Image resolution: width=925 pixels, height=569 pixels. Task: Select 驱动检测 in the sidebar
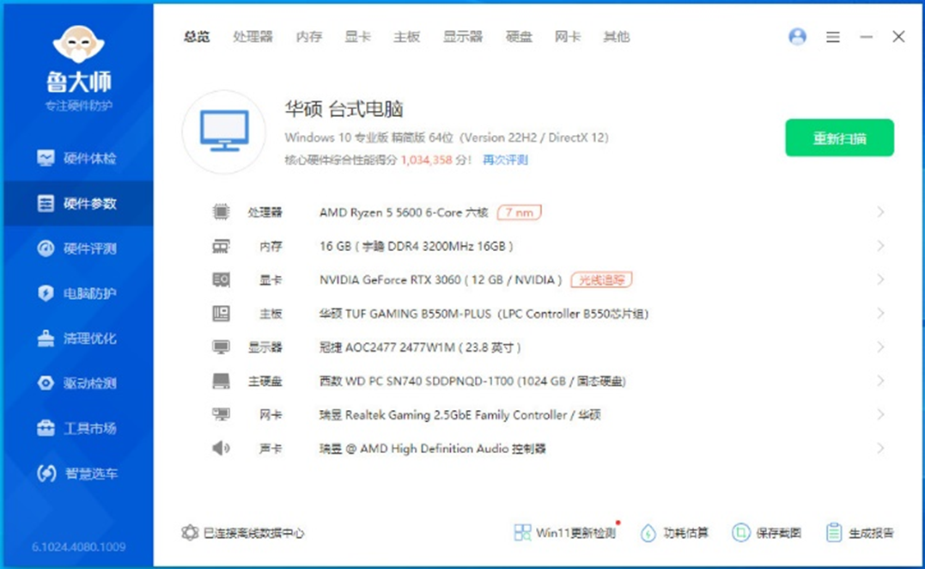(78, 383)
